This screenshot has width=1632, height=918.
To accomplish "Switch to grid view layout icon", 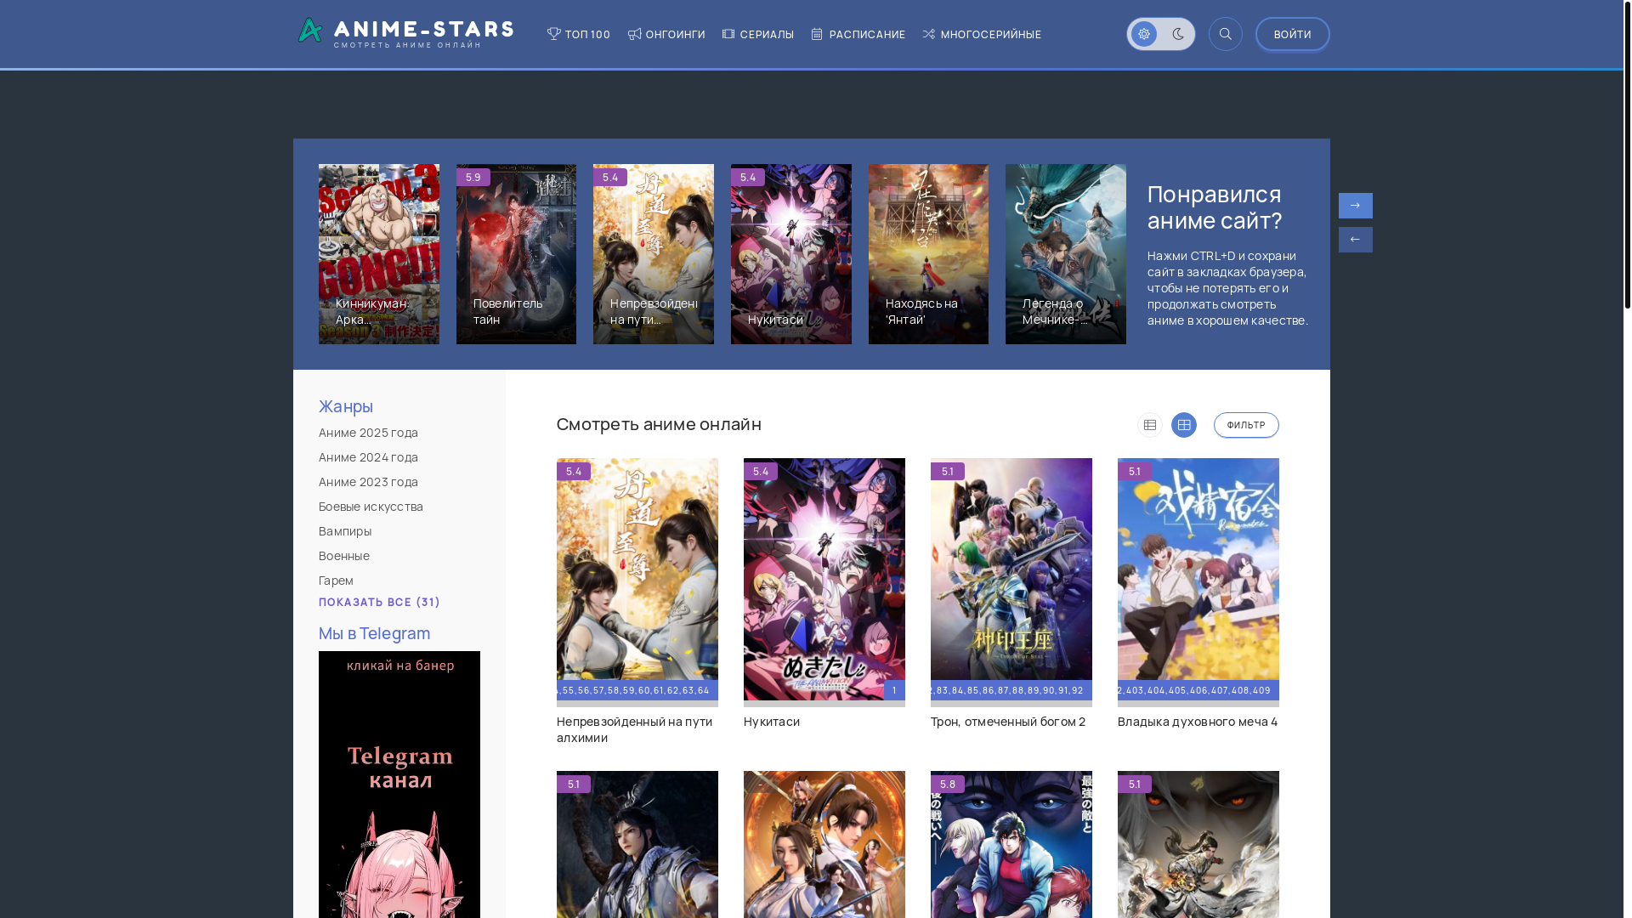I will point(1183,425).
